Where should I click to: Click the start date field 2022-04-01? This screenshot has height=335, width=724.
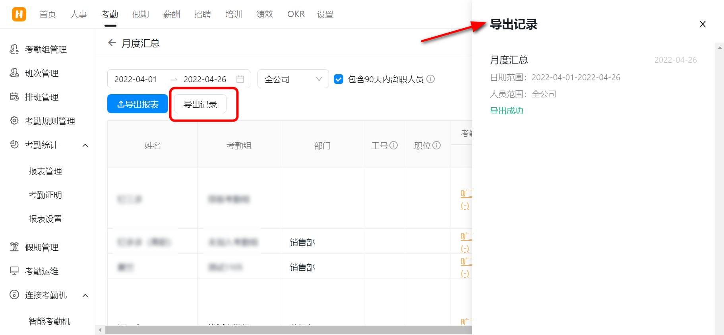136,79
